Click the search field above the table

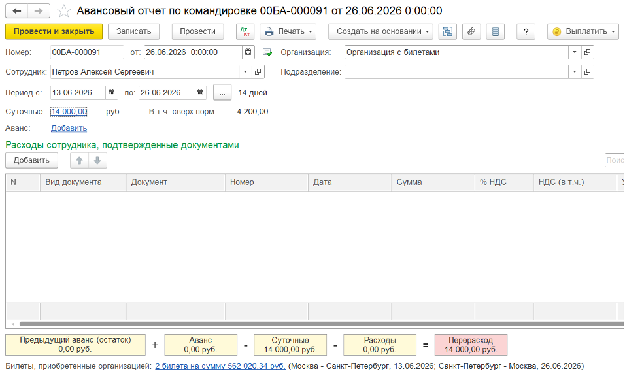point(615,160)
